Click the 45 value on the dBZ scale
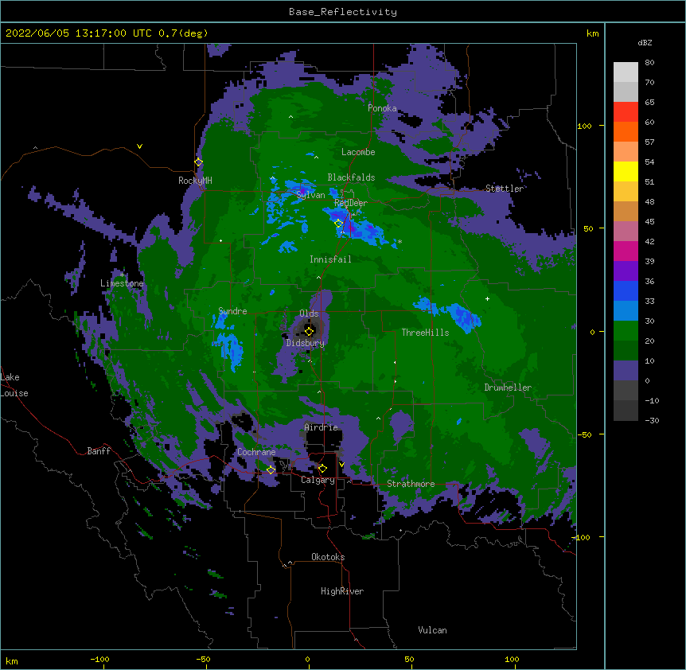686x670 pixels. [649, 222]
